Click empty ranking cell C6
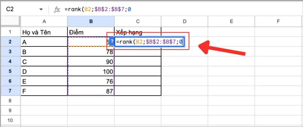This screenshot has height=127, width=303. 138,81
